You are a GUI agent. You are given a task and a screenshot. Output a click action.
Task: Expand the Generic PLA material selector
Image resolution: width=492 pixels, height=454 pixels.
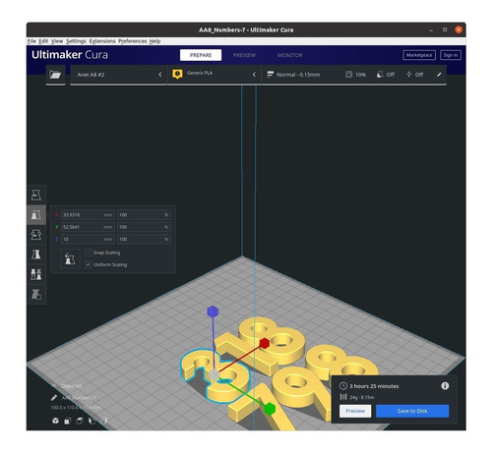(215, 75)
